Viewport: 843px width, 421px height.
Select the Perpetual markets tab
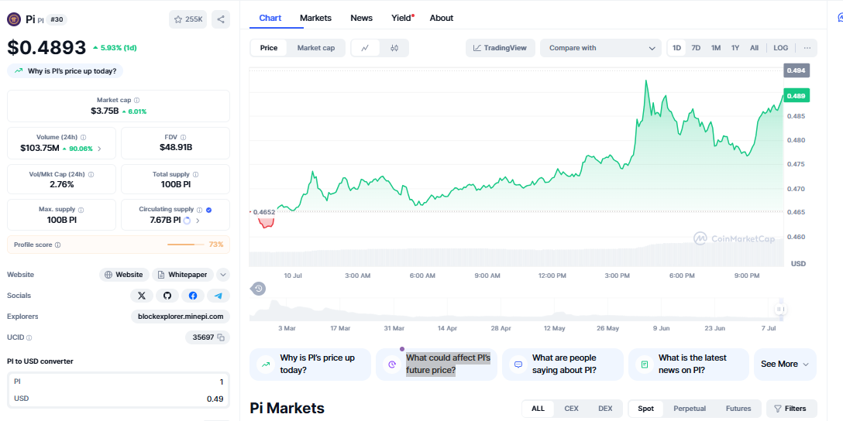pyautogui.click(x=690, y=409)
